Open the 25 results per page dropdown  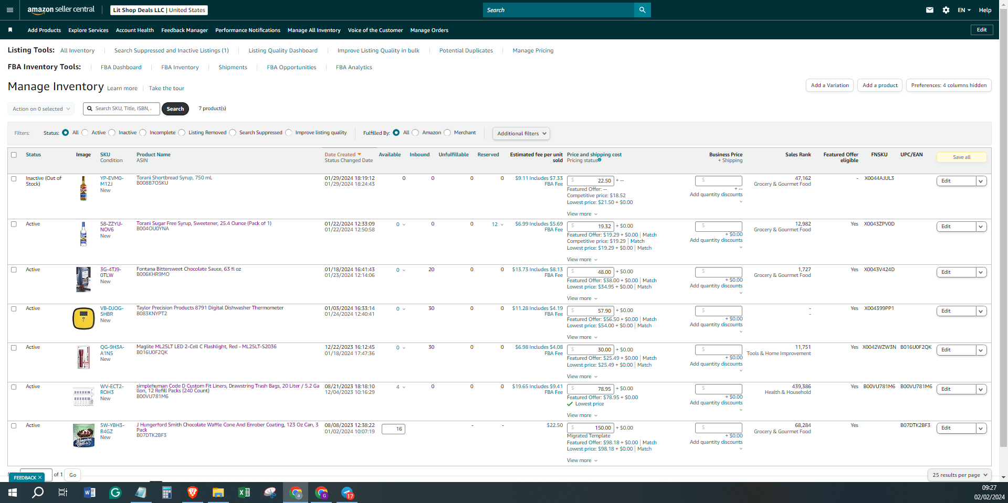point(960,475)
